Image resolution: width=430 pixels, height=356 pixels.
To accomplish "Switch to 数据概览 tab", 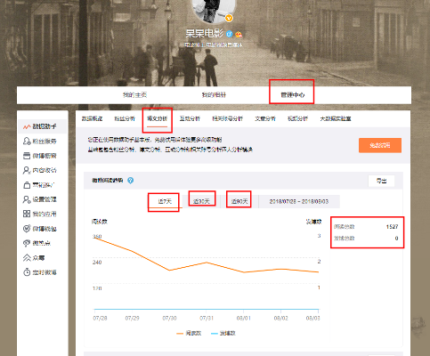I will pyautogui.click(x=92, y=118).
